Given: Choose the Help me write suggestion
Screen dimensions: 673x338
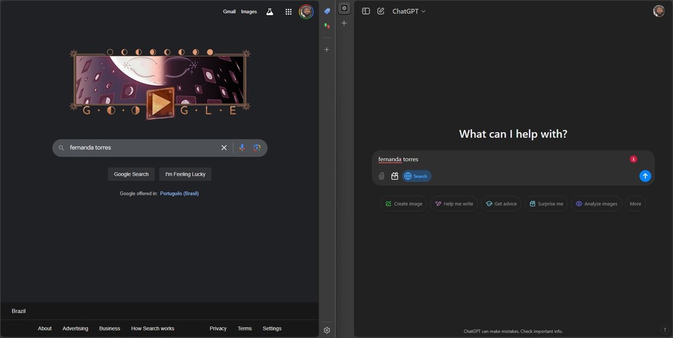Looking at the screenshot, I should (x=454, y=204).
